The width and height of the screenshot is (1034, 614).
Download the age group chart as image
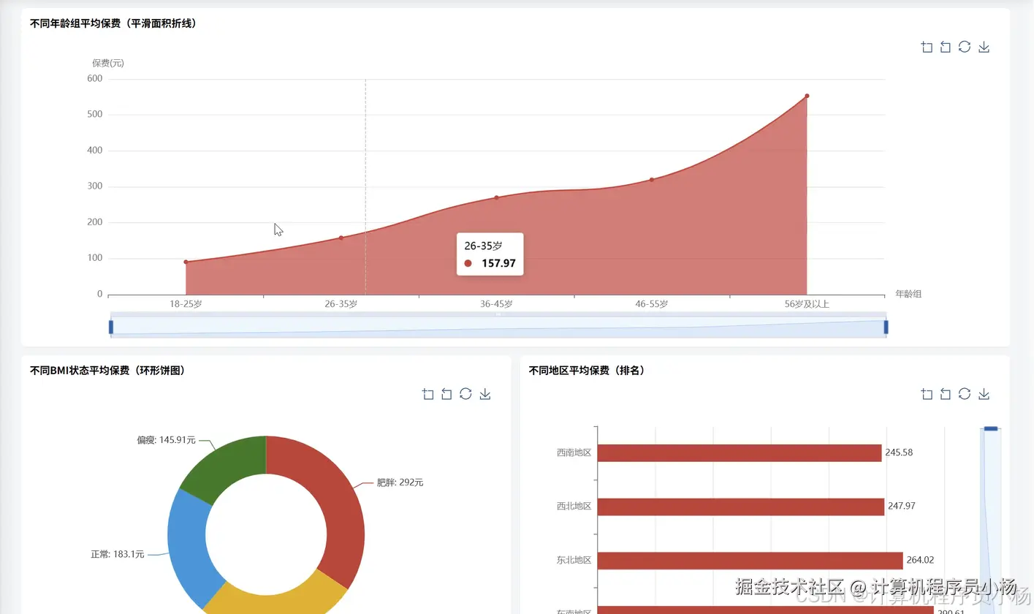pyautogui.click(x=984, y=47)
